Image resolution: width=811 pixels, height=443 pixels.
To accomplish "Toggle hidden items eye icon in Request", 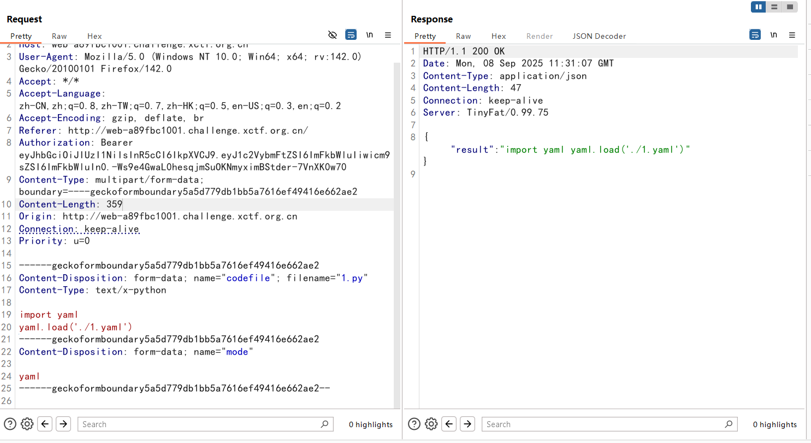I will coord(332,35).
